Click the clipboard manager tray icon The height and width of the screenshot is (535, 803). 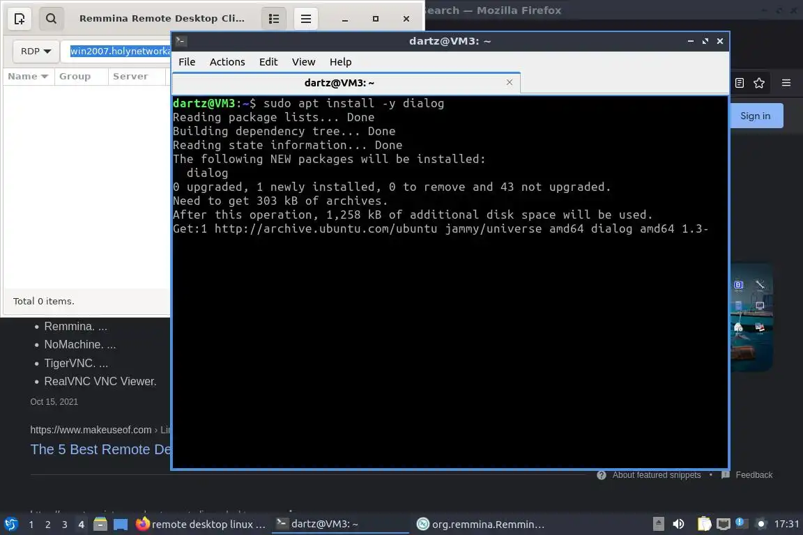[704, 524]
